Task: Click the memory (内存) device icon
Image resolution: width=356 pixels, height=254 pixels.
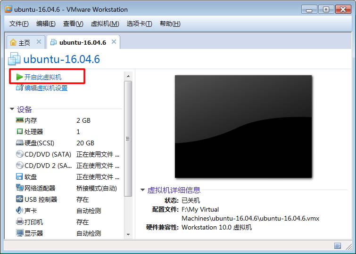Action: point(19,120)
